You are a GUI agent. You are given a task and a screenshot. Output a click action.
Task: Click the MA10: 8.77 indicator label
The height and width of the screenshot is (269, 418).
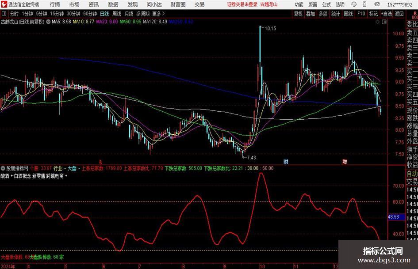(x=84, y=22)
